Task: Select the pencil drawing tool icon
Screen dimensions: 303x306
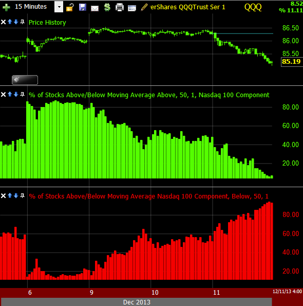Action: pos(144,7)
